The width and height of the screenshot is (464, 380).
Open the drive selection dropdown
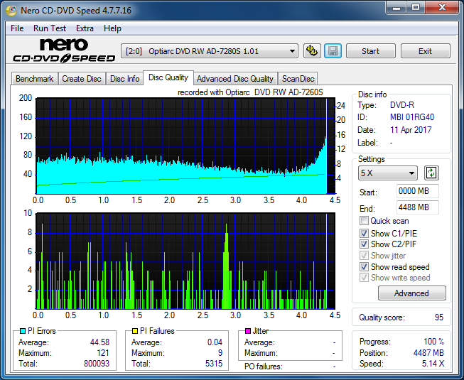pos(210,51)
